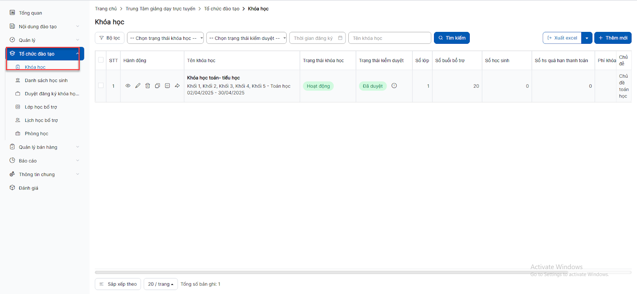
Task: Open the Xuất excel dropdown arrow
Action: (587, 38)
